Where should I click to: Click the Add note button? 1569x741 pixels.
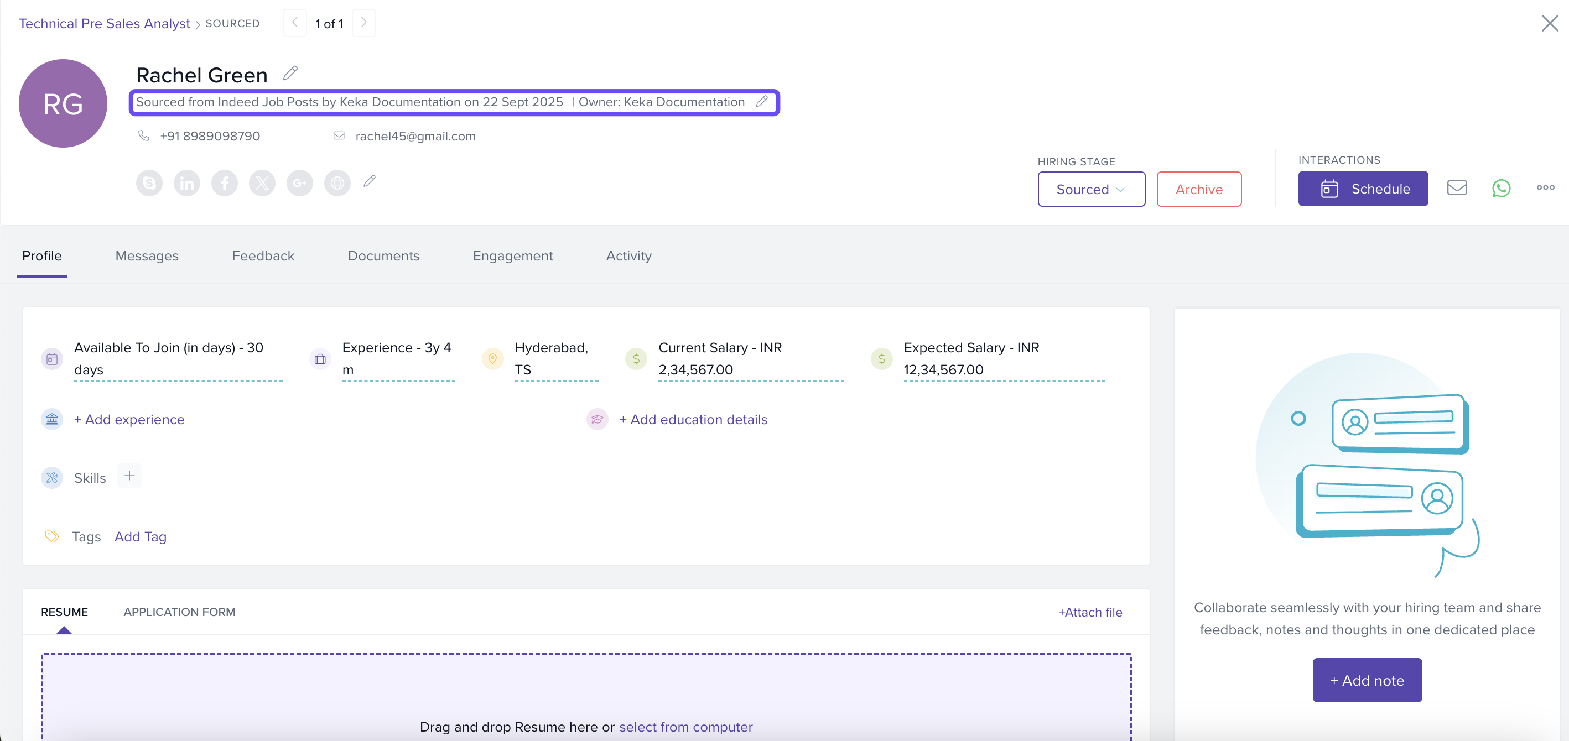1367,680
